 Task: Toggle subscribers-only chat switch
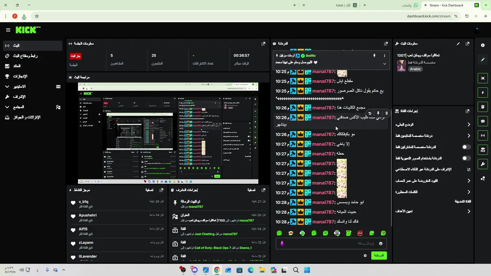coord(466,147)
